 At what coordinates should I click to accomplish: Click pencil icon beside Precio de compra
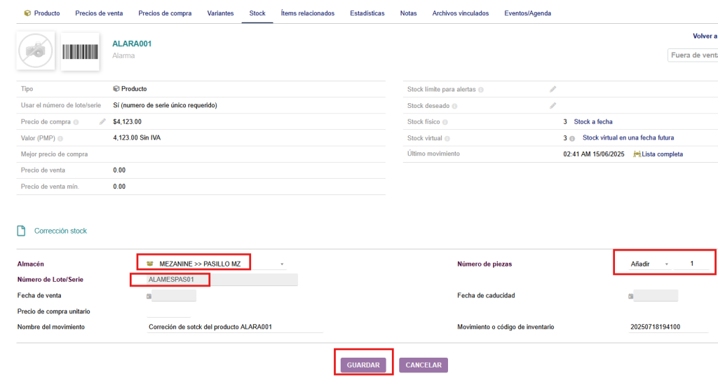coord(102,122)
